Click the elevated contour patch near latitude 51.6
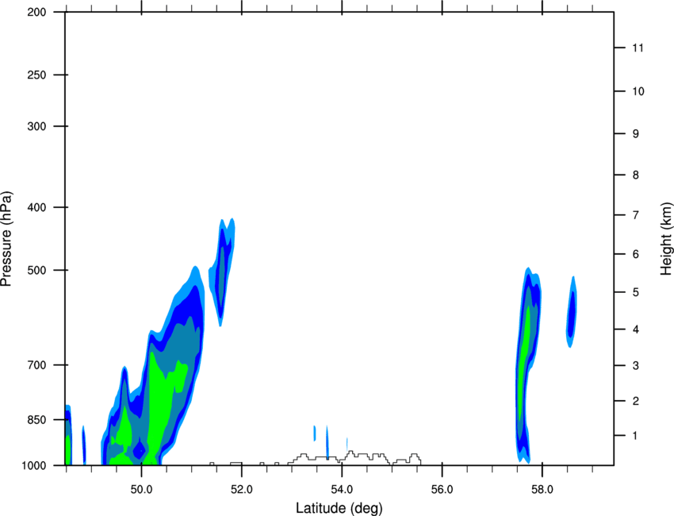The width and height of the screenshot is (674, 516). (x=222, y=272)
